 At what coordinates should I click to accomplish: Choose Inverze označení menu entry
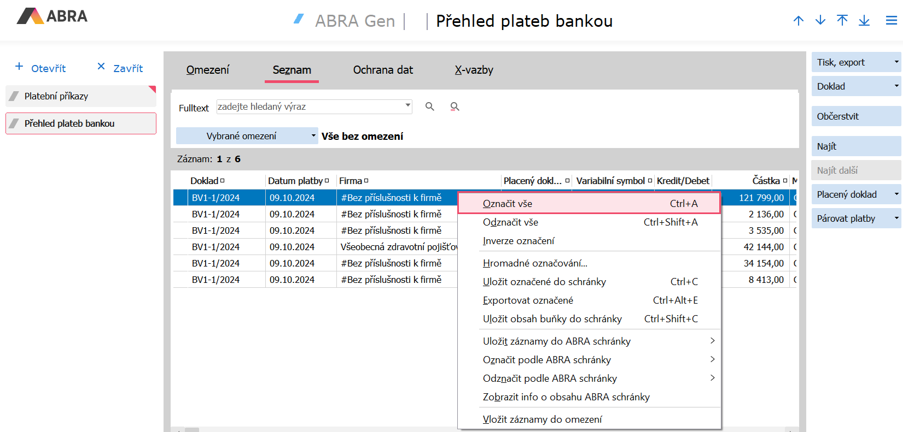[519, 241]
